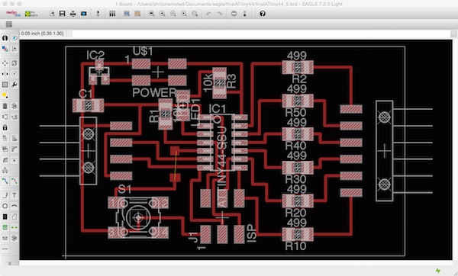Redo the last undone action
This screenshot has width=458, height=276.
pyautogui.click(x=220, y=14)
